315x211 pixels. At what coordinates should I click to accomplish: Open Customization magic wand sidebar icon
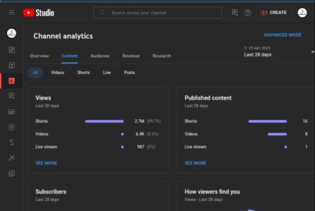click(12, 158)
